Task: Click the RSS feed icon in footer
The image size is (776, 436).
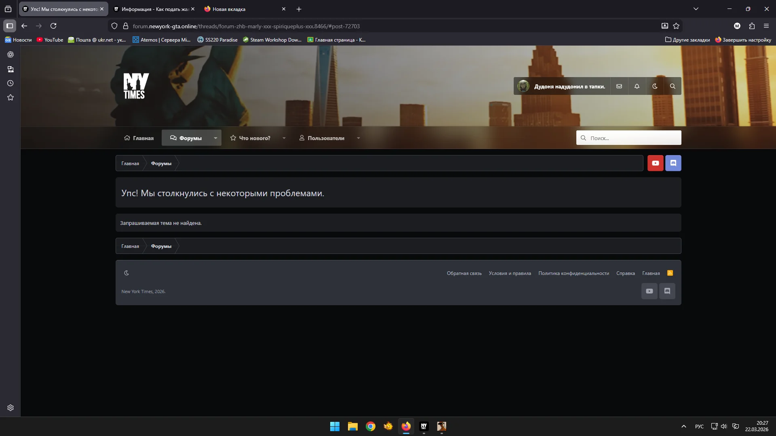Action: [x=670, y=273]
